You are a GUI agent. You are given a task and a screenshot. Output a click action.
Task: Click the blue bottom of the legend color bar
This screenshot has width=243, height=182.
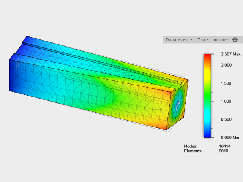tap(207, 135)
